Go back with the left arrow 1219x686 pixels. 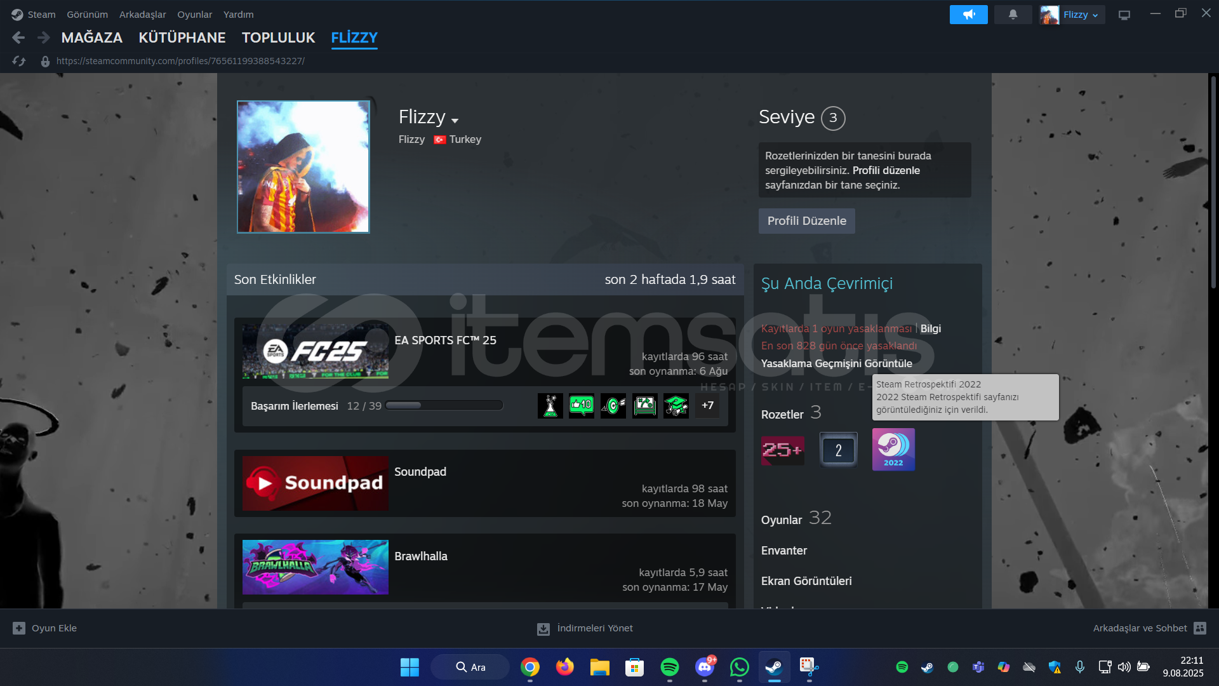coord(18,38)
